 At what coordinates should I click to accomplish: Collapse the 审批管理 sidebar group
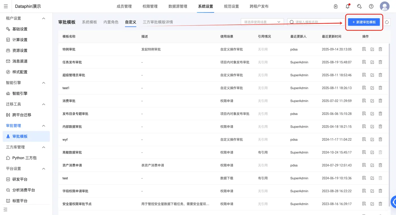coord(44,126)
